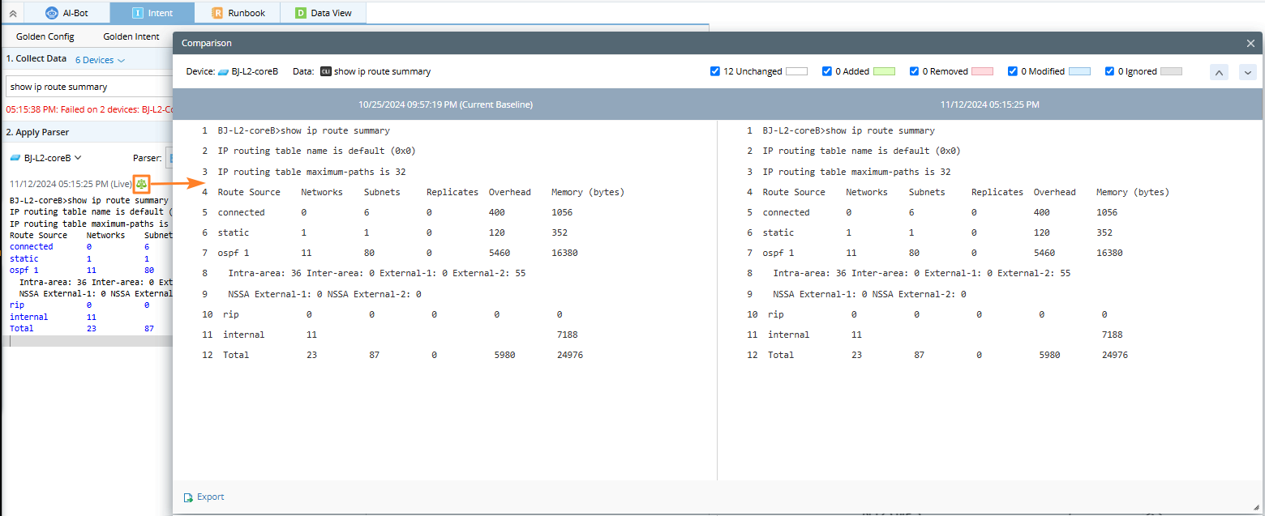Image resolution: width=1265 pixels, height=516 pixels.
Task: Click the Data View D icon
Action: [301, 13]
